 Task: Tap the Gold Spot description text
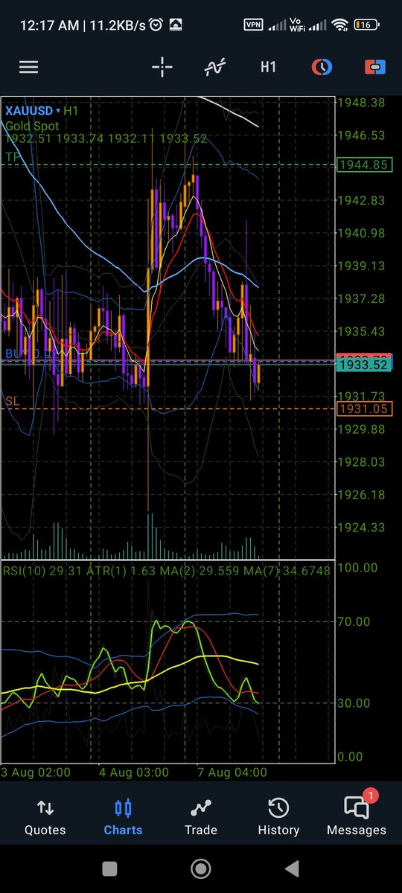tap(33, 126)
